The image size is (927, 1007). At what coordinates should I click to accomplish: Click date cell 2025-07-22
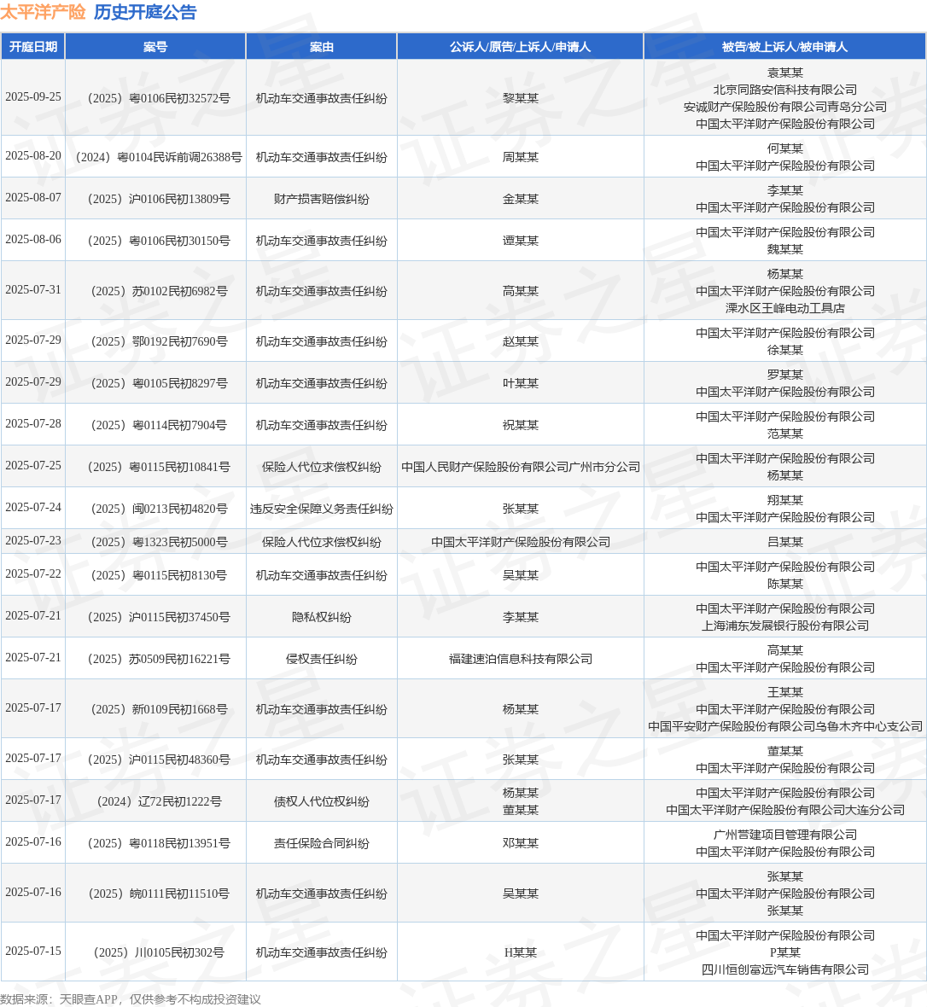click(33, 574)
